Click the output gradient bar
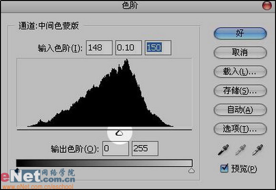 point(104,163)
